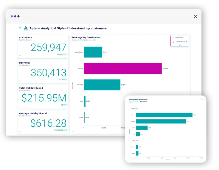Viewport: 219px width, 170px height.
Task: Select the France bar in drilldown chart
Action: [164, 115]
